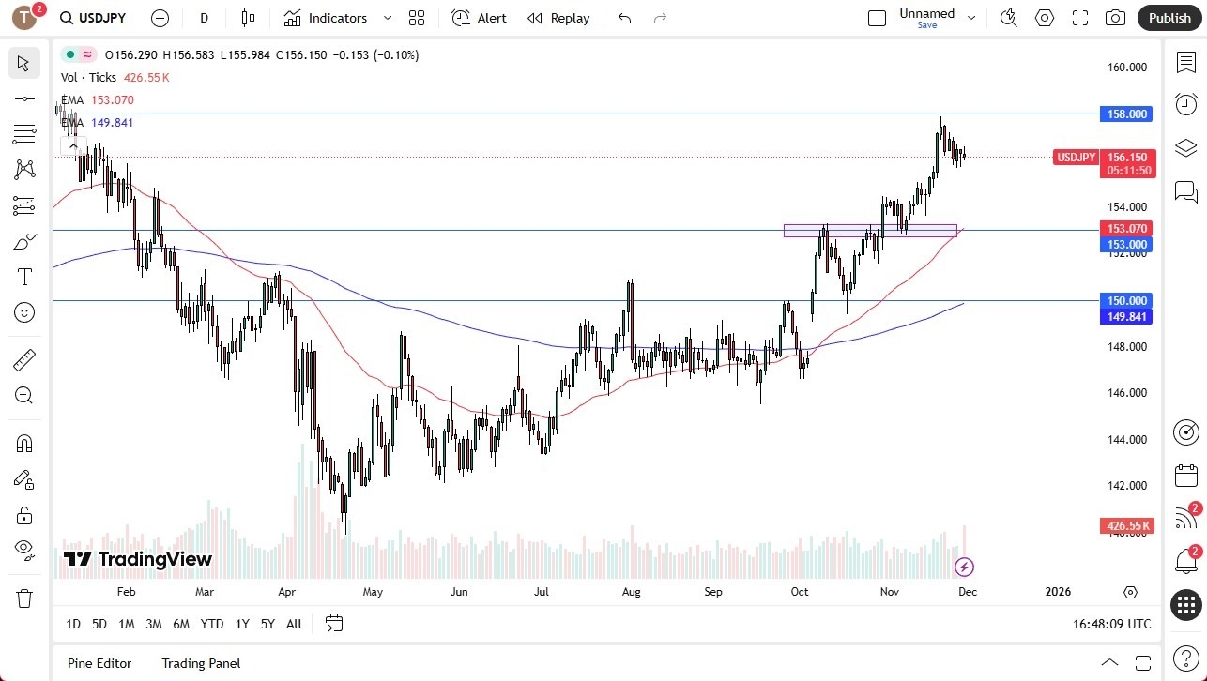Save the current layout via Save link
The width and height of the screenshot is (1207, 681).
pos(926,25)
